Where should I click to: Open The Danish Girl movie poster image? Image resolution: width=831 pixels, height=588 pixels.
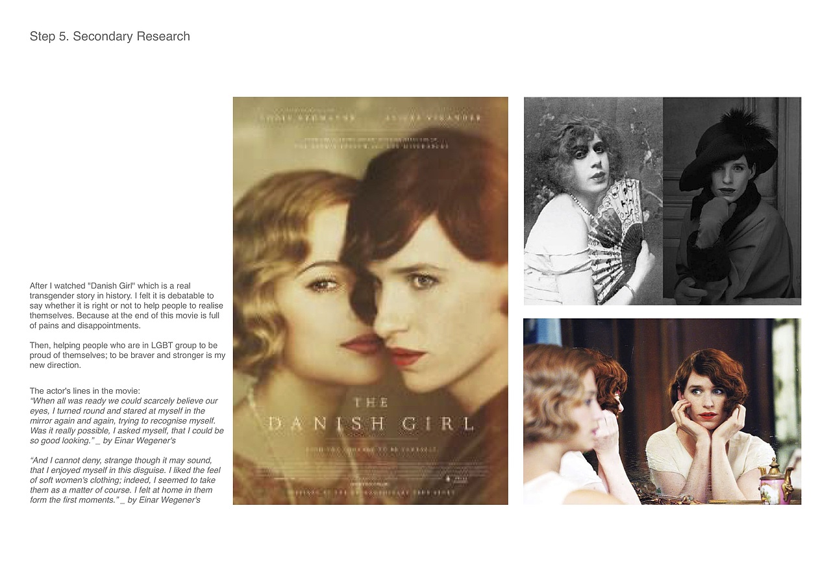click(x=370, y=301)
